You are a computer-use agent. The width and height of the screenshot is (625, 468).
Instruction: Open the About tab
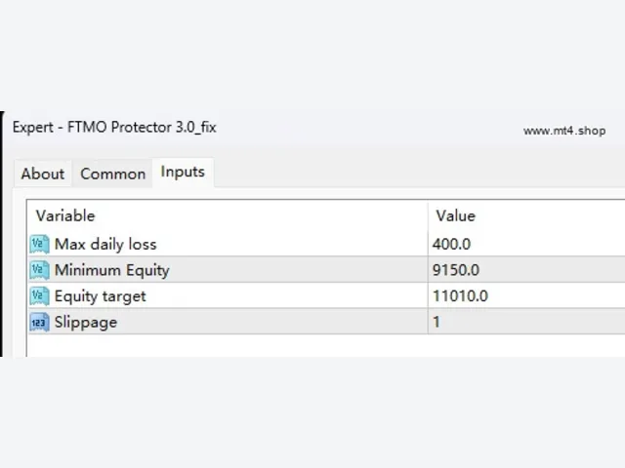(43, 174)
